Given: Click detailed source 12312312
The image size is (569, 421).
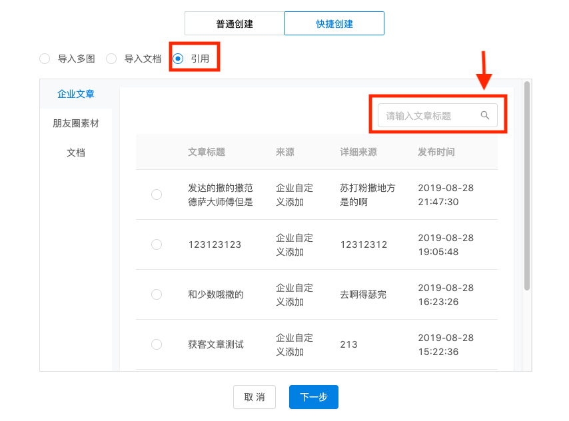Looking at the screenshot, I should click(x=364, y=244).
